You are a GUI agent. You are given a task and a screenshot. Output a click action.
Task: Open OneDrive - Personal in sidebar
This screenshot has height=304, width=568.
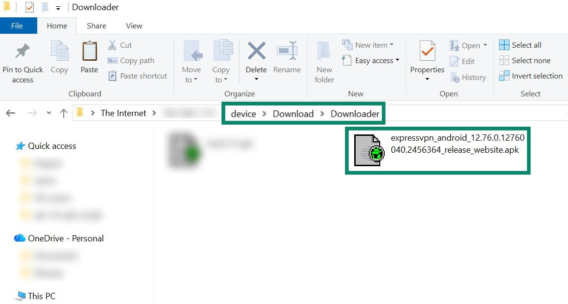[x=59, y=238]
